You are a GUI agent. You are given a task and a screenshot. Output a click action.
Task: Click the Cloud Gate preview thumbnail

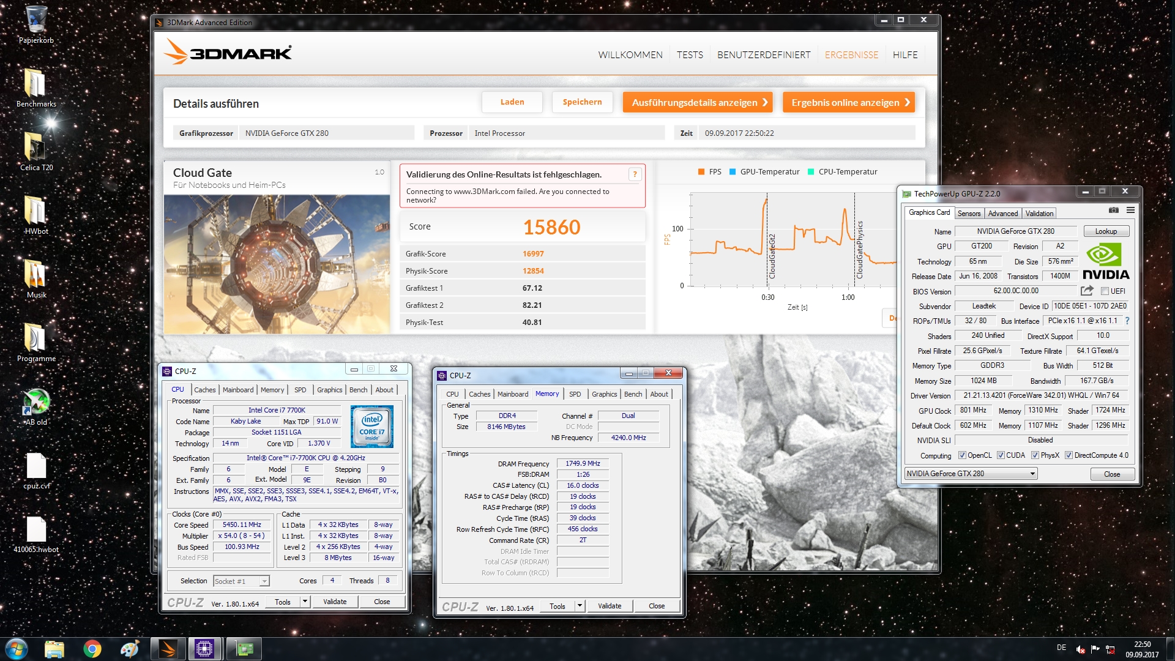[277, 264]
